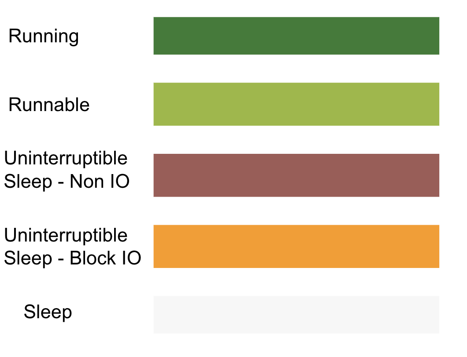Click the word Uninterruptible above Block IO

pos(66,235)
